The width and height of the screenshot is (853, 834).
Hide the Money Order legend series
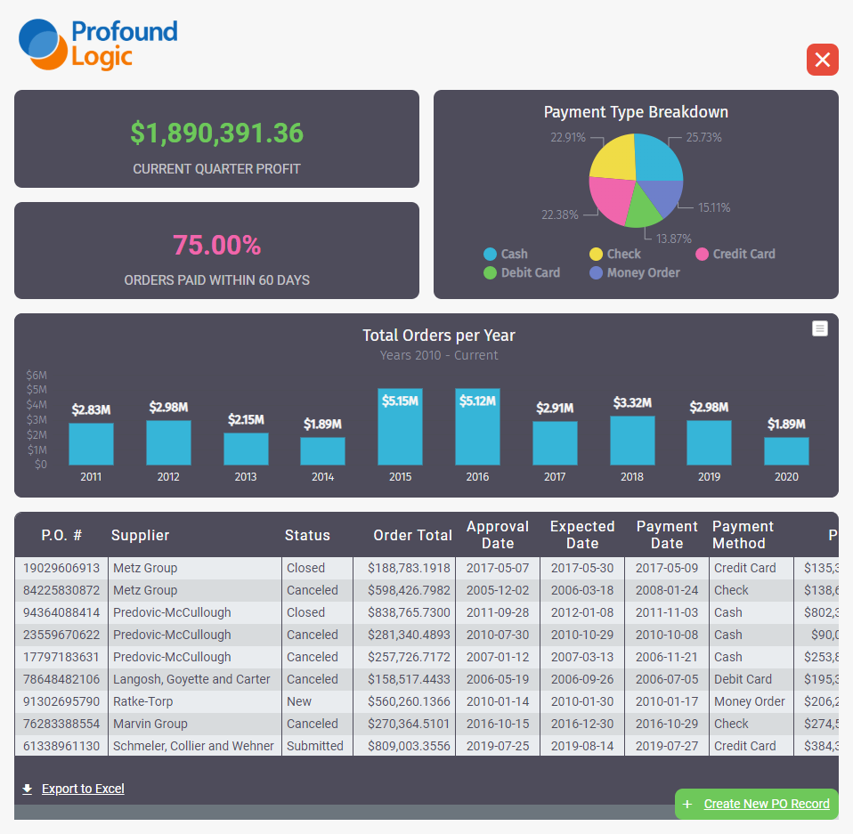coord(634,273)
